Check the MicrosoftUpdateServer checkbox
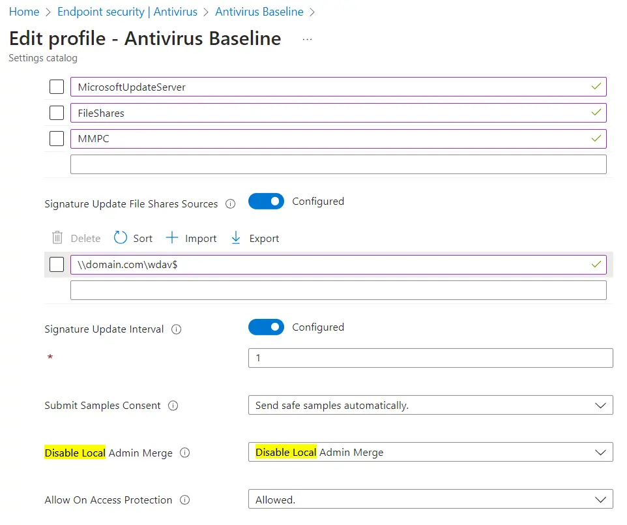The height and width of the screenshot is (525, 627). pos(57,87)
